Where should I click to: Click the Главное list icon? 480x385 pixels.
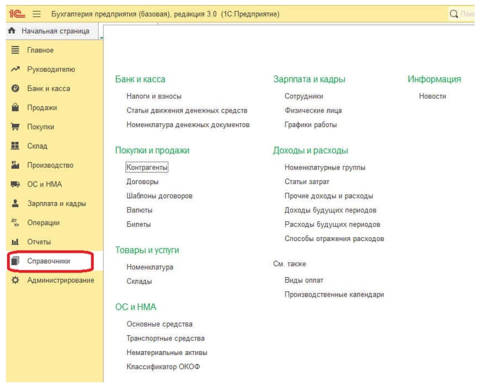pos(15,50)
